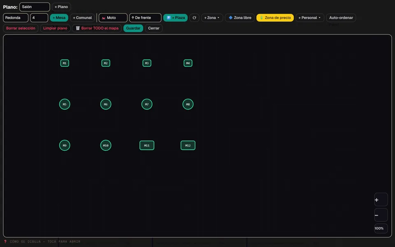Image resolution: width=395 pixels, height=247 pixels.
Task: Zoom in with the plus button
Action: coord(381,200)
